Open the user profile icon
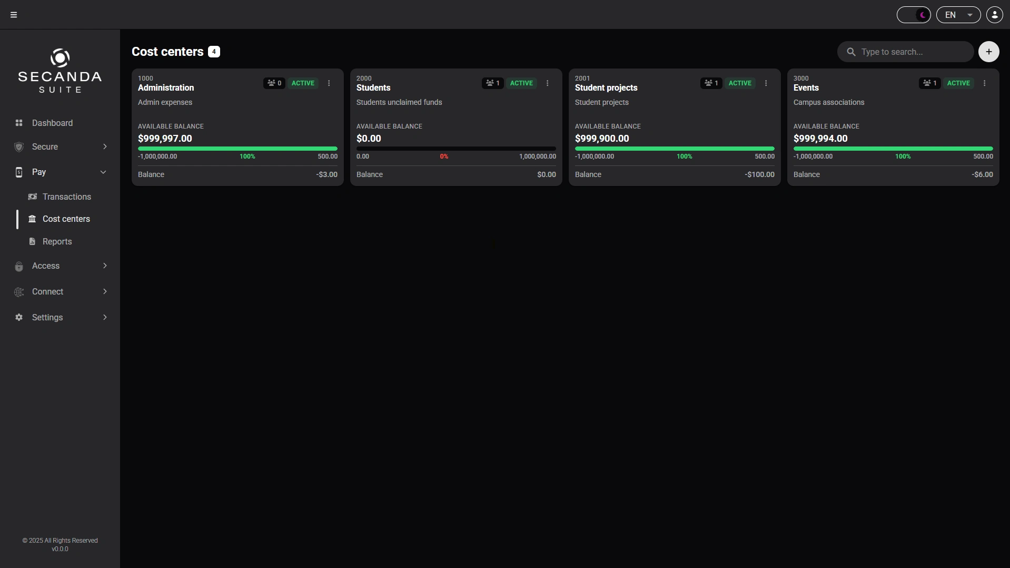This screenshot has height=568, width=1010. pyautogui.click(x=994, y=15)
